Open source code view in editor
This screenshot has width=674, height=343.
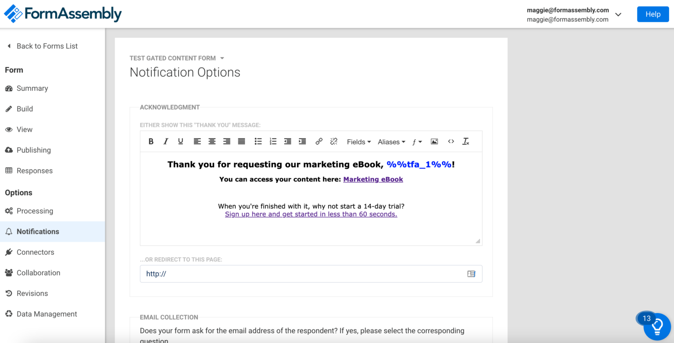[x=451, y=141]
